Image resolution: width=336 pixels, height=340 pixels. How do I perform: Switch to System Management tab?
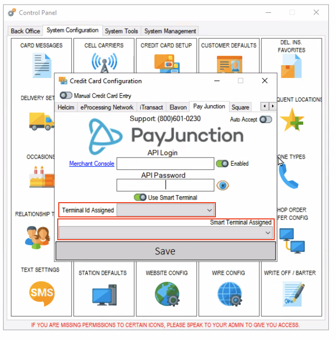(x=170, y=31)
